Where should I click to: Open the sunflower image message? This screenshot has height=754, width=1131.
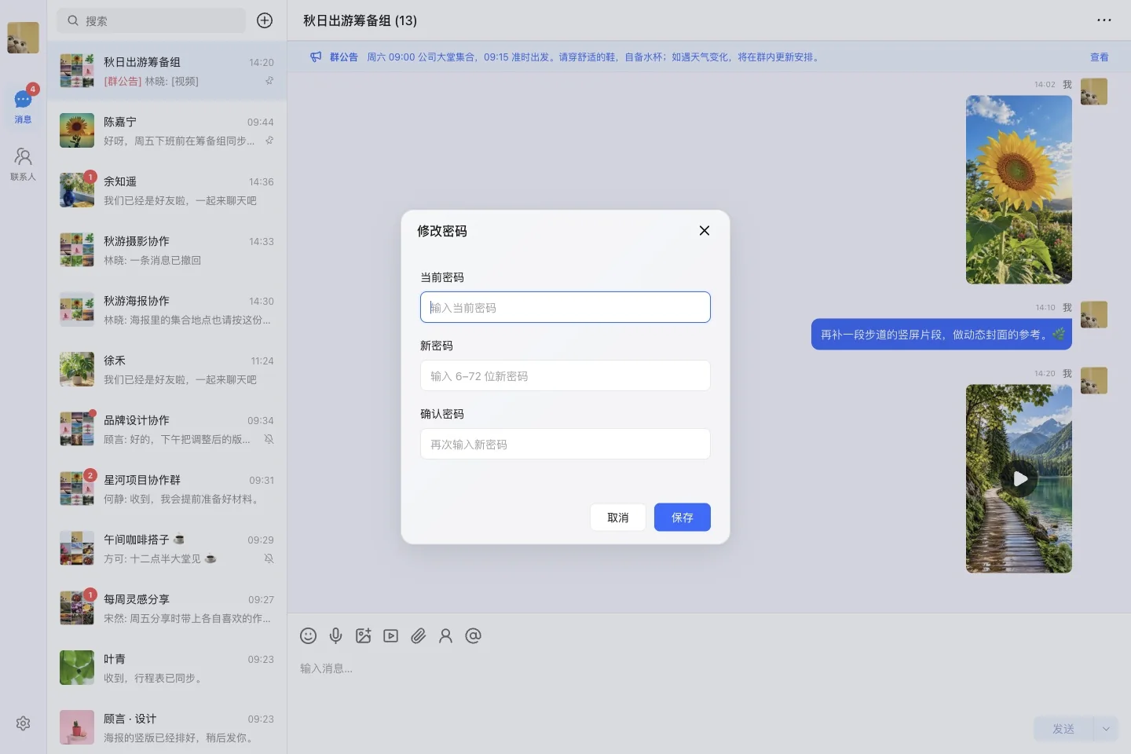[1019, 189]
